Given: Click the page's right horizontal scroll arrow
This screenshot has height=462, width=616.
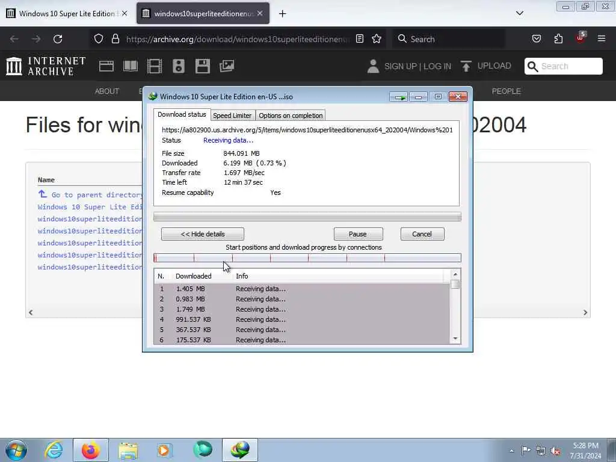Looking at the screenshot, I should pyautogui.click(x=585, y=312).
